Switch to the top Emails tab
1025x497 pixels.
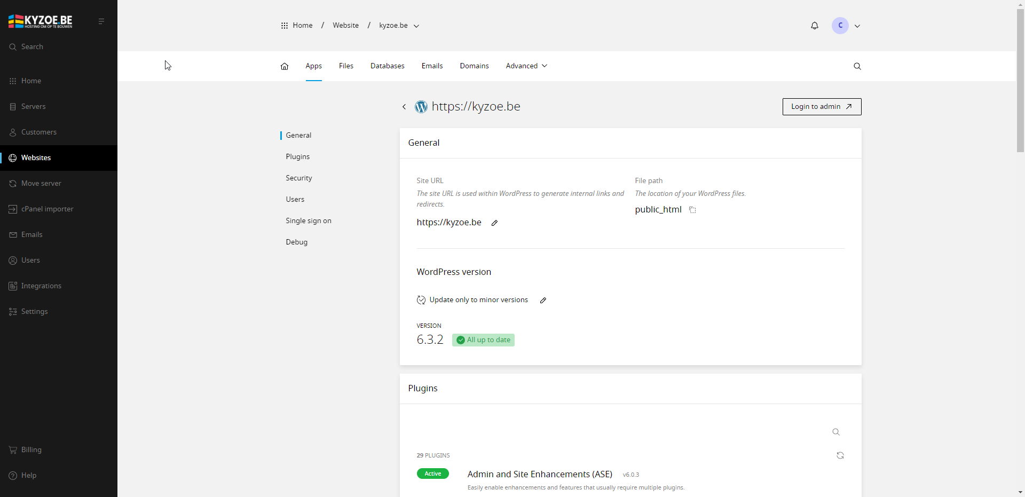[432, 66]
